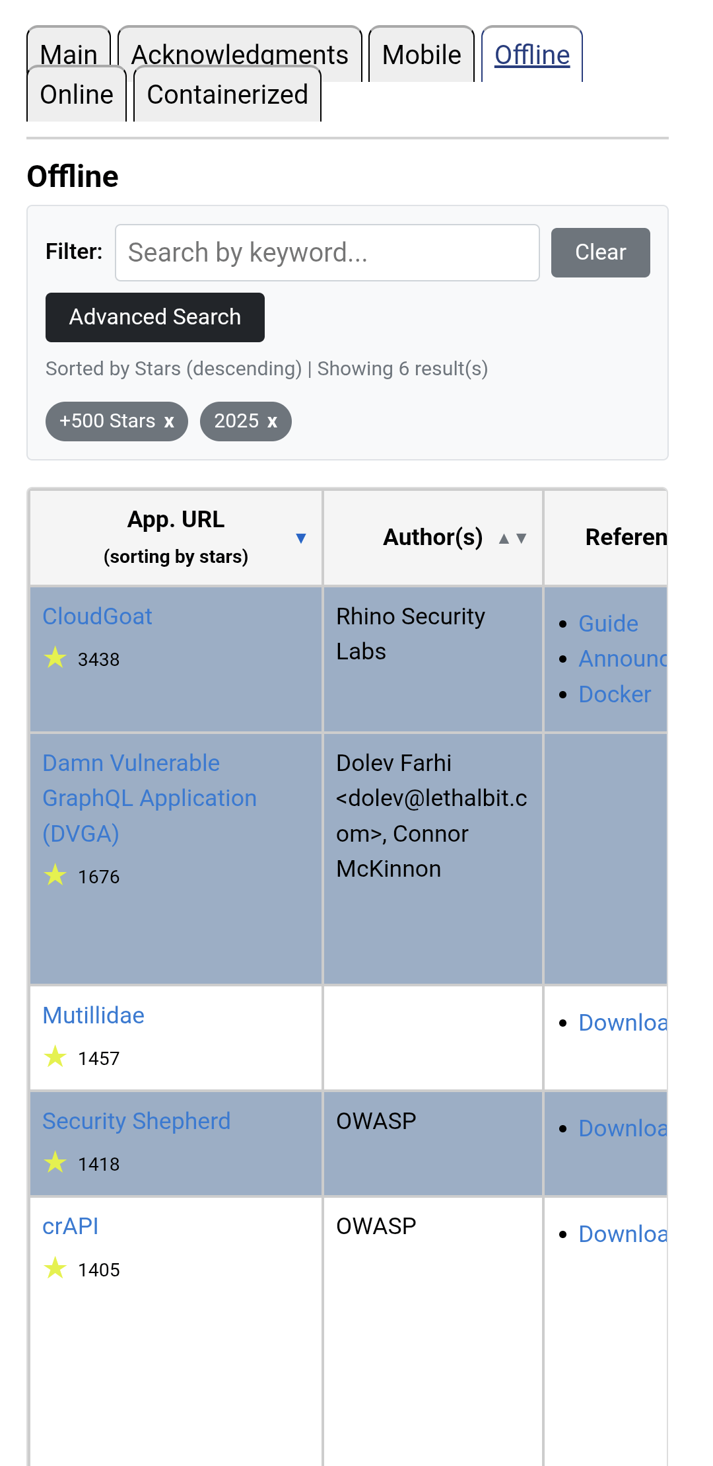
Task: Open the Security Shepherd link
Action: pyautogui.click(x=136, y=1120)
